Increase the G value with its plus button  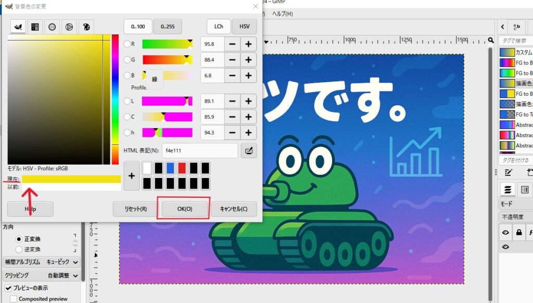tap(248, 60)
